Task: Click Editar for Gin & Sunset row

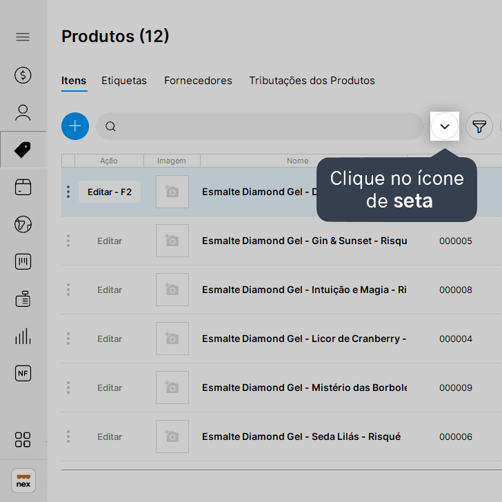Action: click(110, 241)
